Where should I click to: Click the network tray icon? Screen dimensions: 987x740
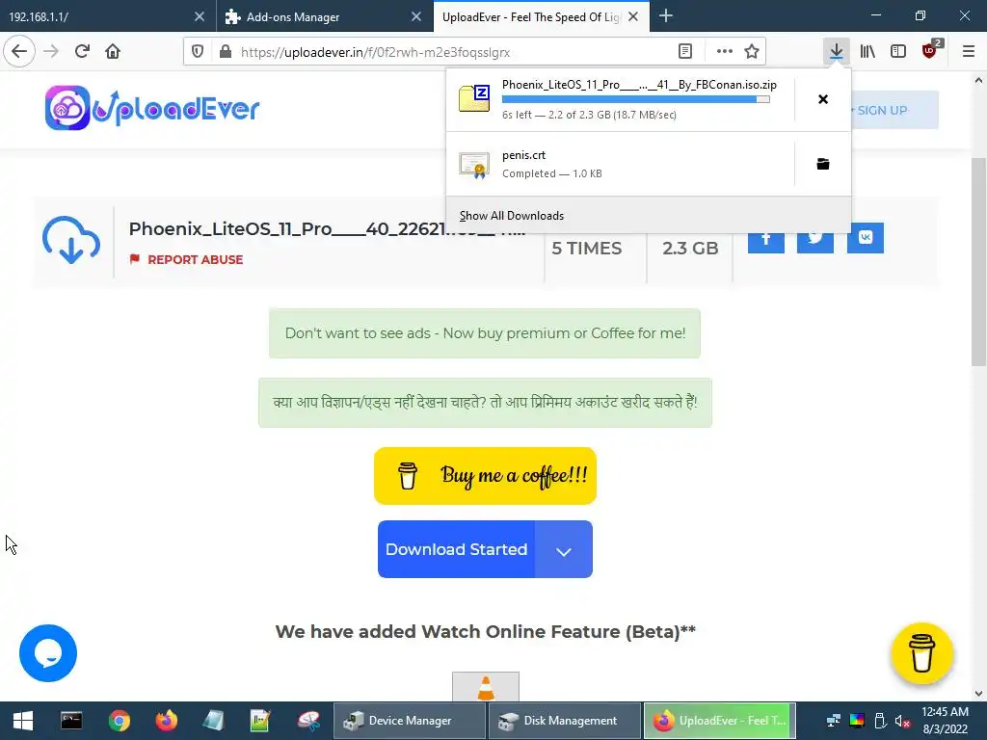[x=834, y=721]
